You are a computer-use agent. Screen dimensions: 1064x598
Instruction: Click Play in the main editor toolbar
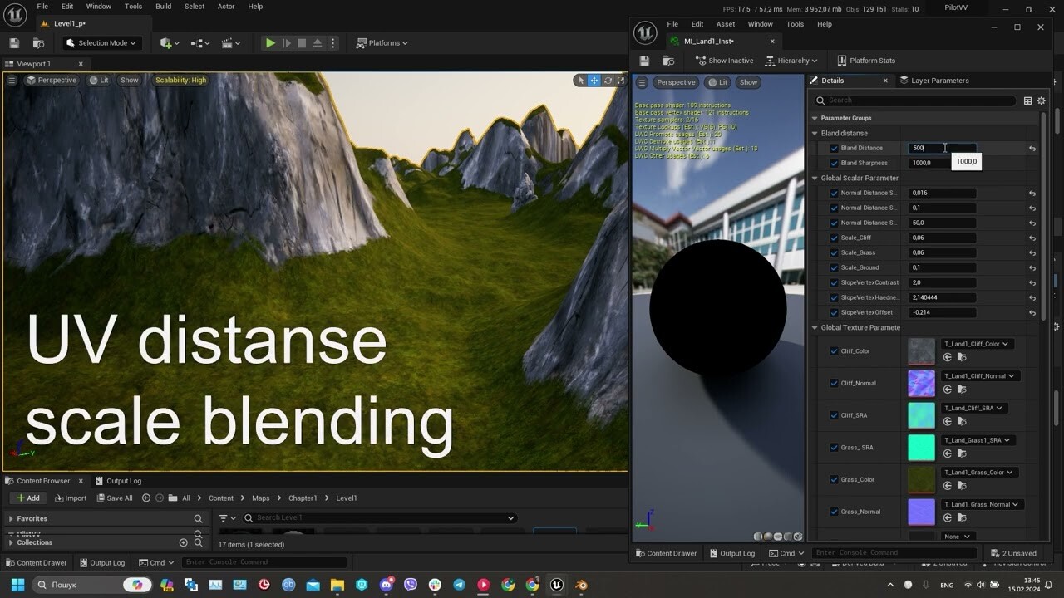269,42
